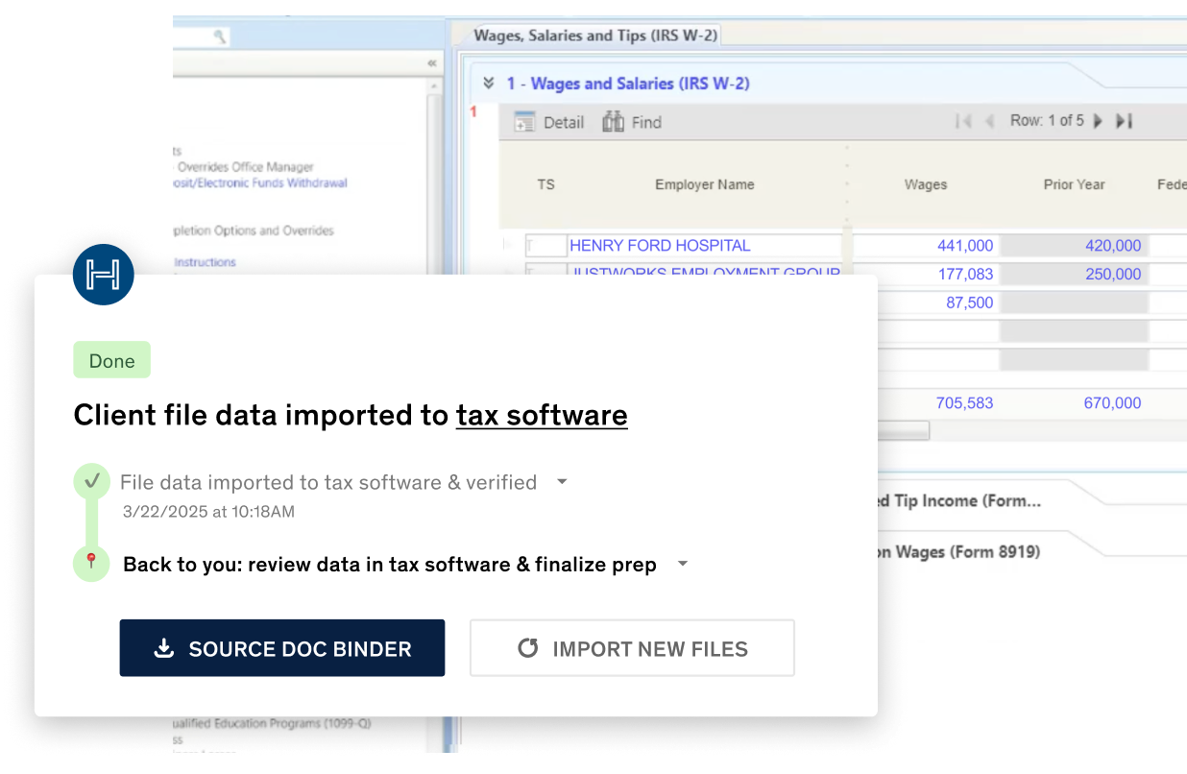
Task: Open the Electronic Funds Withdrawal link
Action: [261, 182]
